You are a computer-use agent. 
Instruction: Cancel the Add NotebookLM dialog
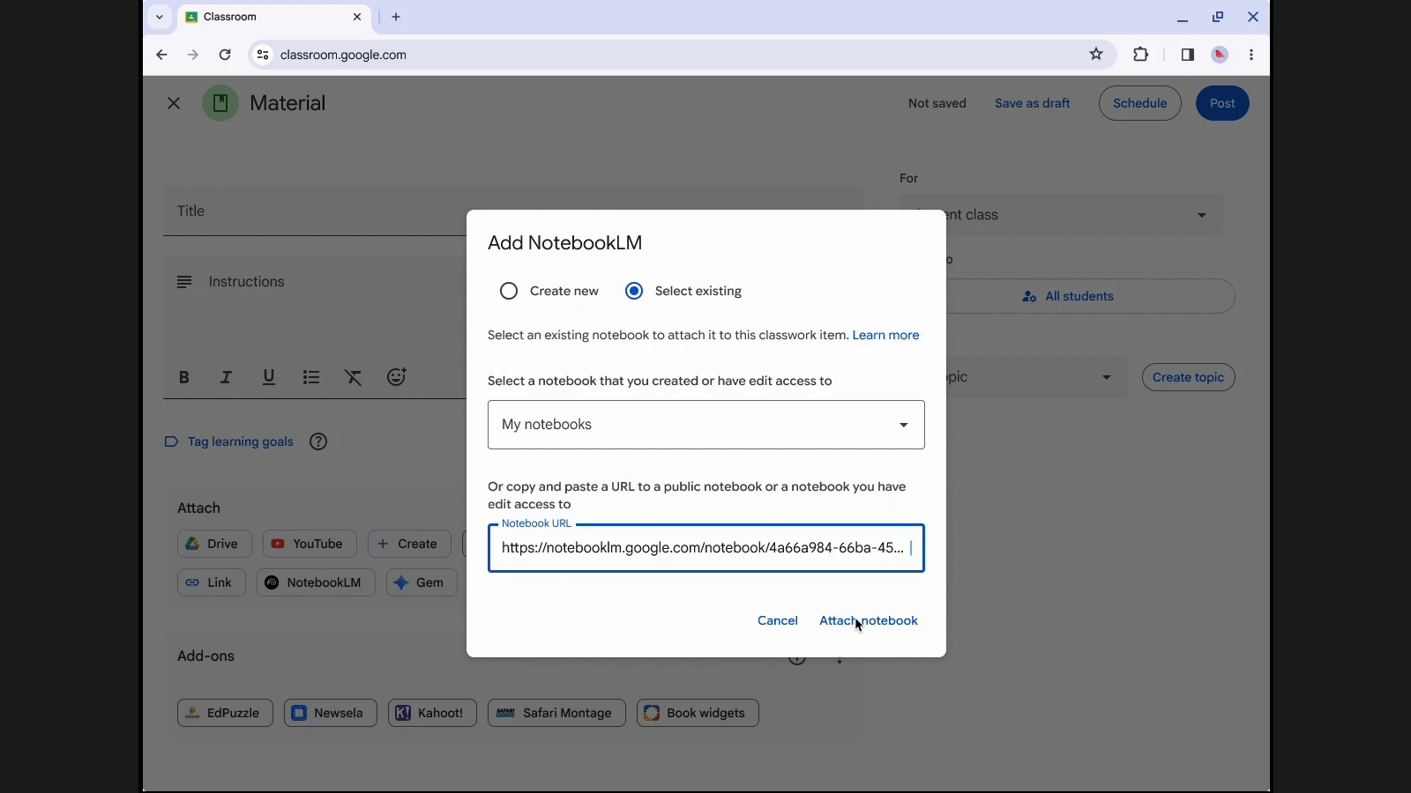[x=777, y=620]
